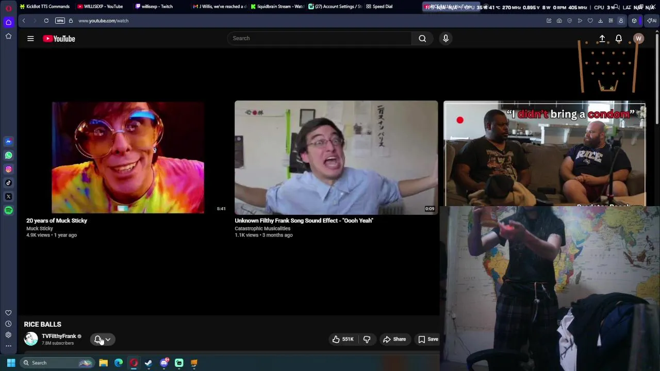Take a snapshot with the camera icon

coord(559,21)
